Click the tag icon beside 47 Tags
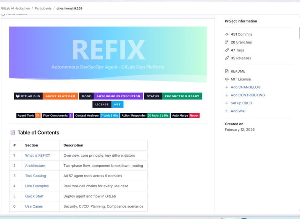Screen dimensions: 300x219 pyautogui.click(x=227, y=50)
